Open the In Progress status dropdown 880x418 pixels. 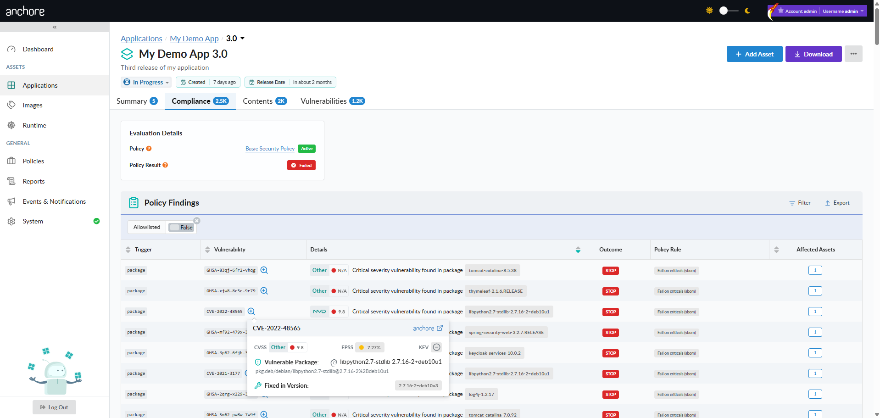point(146,82)
